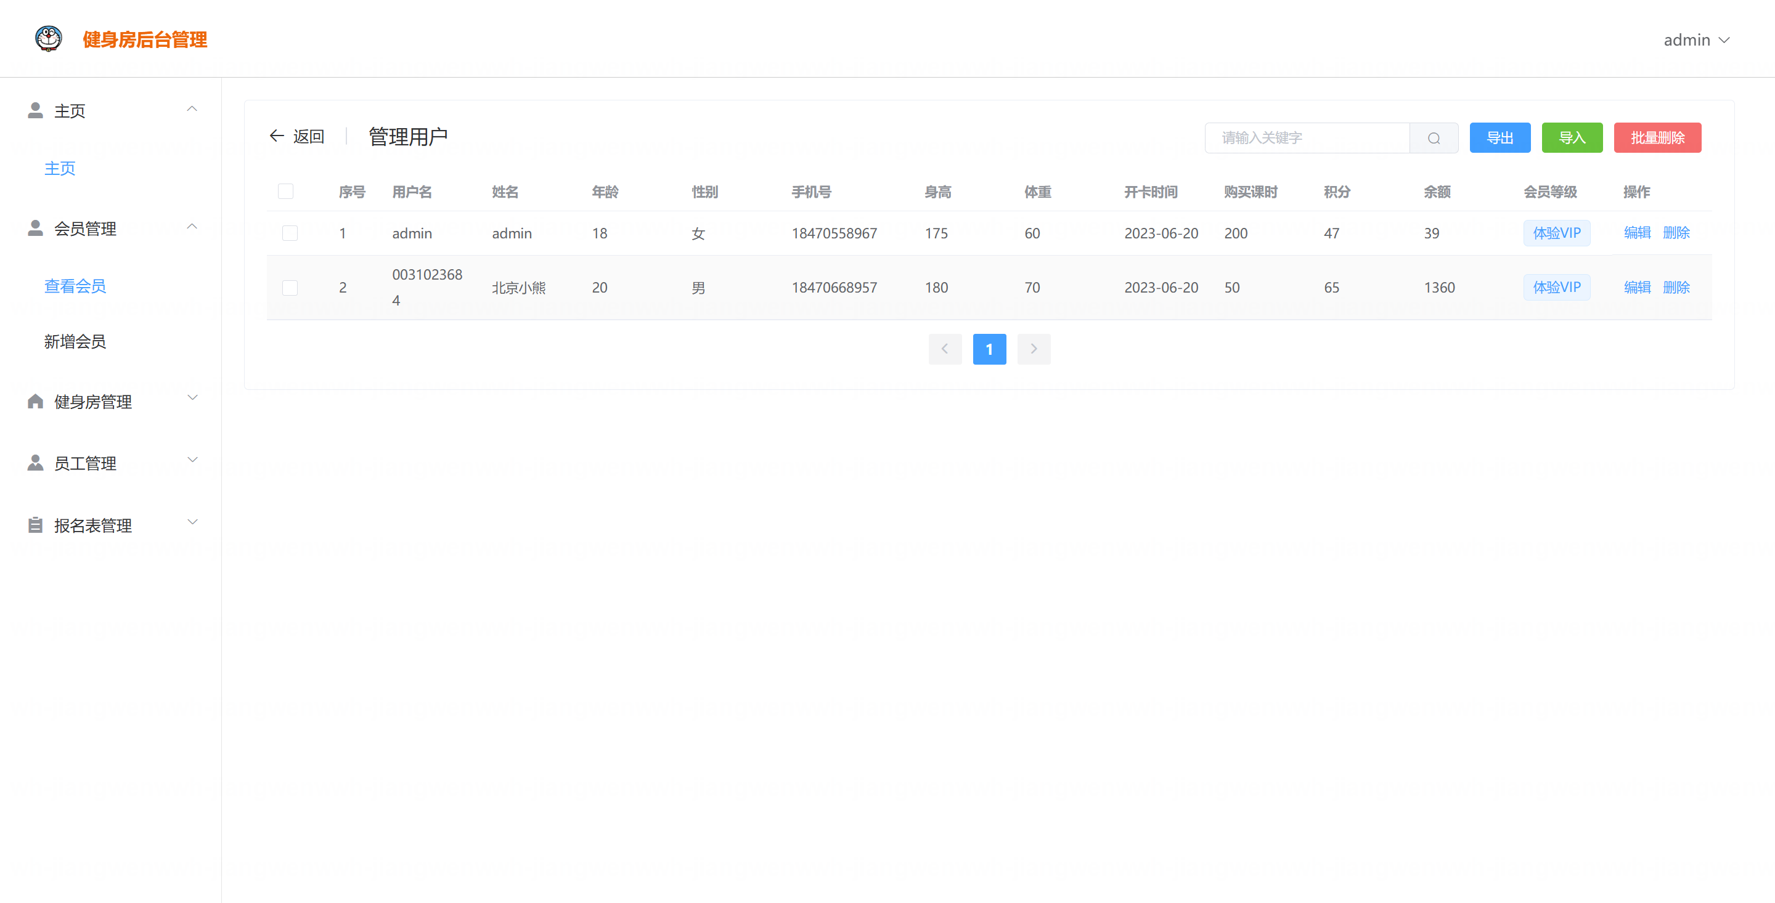Image resolution: width=1775 pixels, height=903 pixels.
Task: Go to next page arrow
Action: point(1034,349)
